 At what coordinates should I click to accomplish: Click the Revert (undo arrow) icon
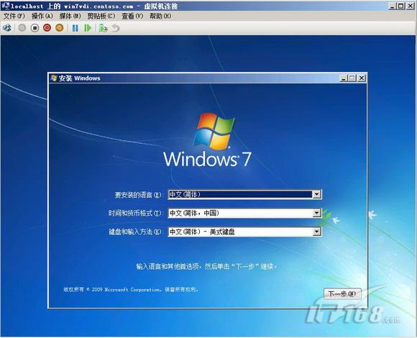coord(116,28)
